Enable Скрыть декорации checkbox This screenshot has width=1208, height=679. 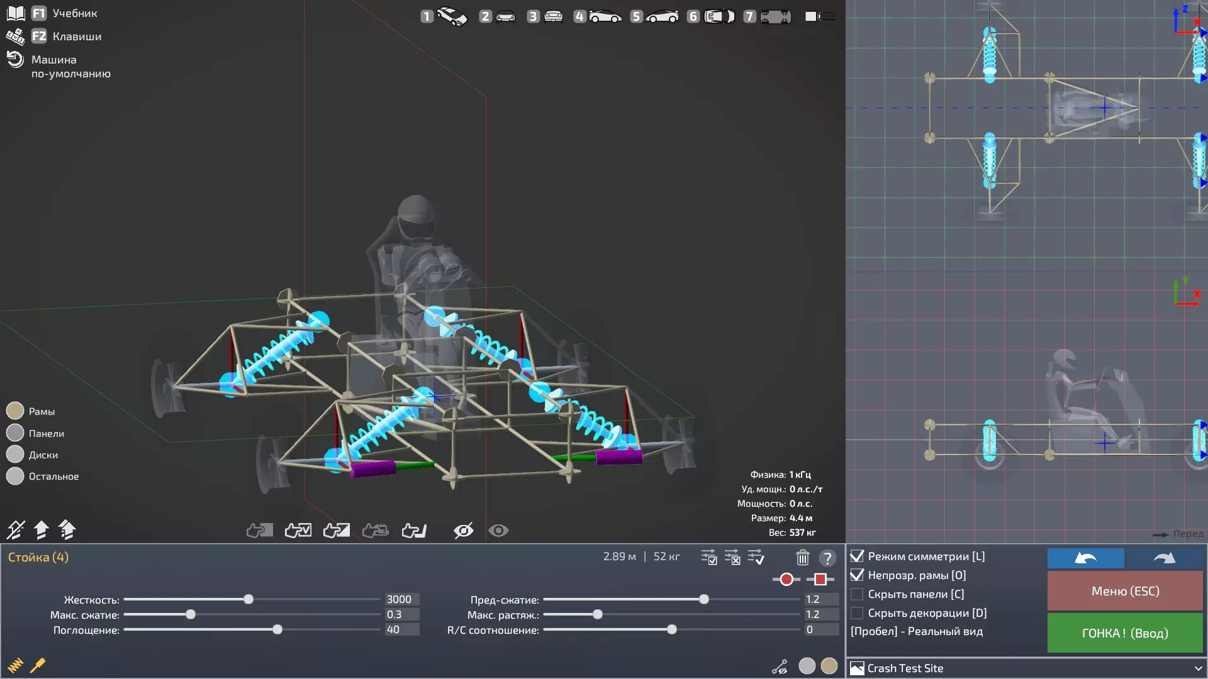(x=857, y=613)
